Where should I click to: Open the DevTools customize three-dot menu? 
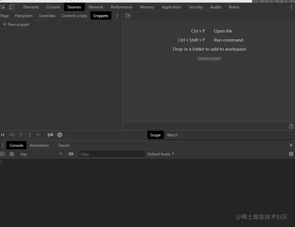(291, 7)
